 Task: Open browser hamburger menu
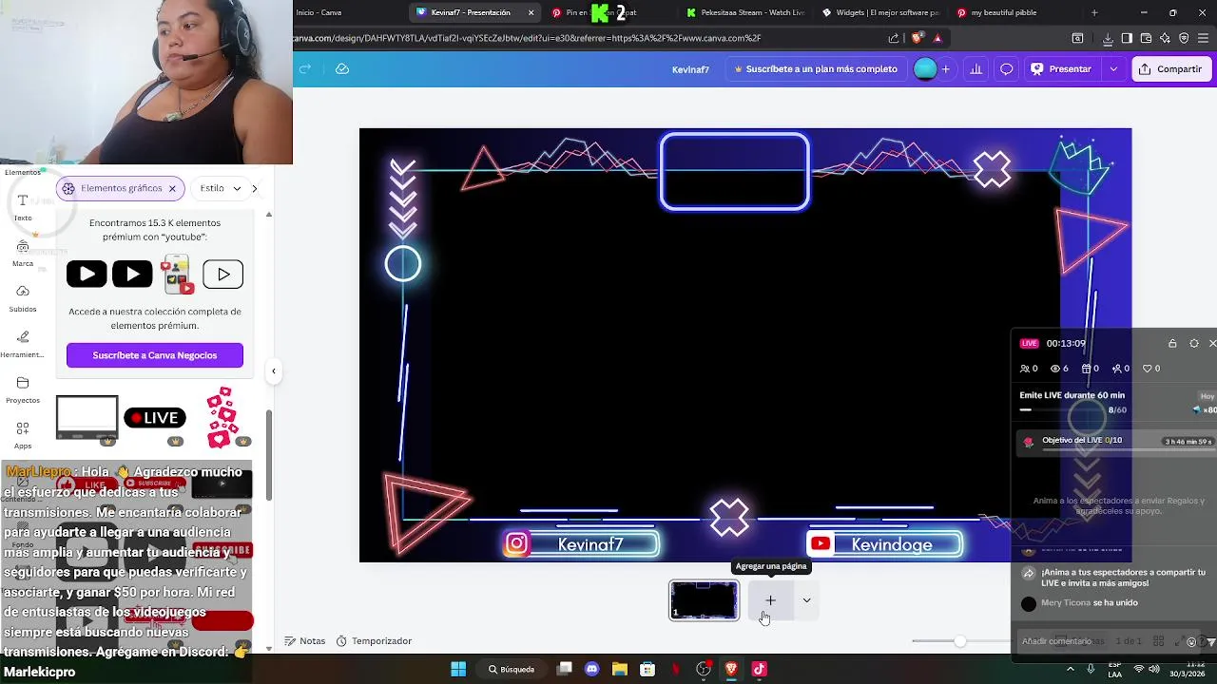point(1205,38)
